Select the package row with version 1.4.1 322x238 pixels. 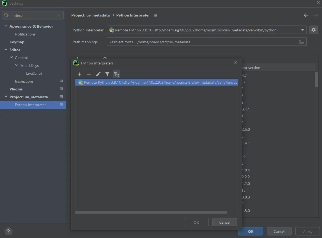coord(278,143)
